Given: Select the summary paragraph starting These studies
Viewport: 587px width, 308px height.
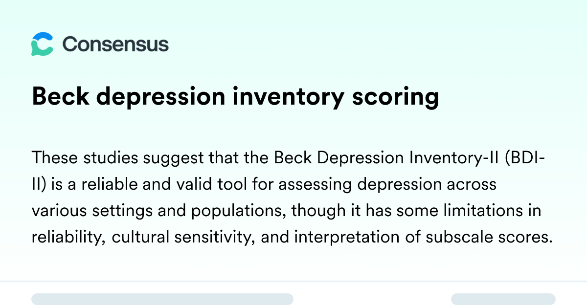Looking at the screenshot, I should (292, 198).
